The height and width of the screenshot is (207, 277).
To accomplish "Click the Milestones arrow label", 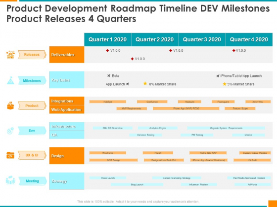I will [32, 81].
